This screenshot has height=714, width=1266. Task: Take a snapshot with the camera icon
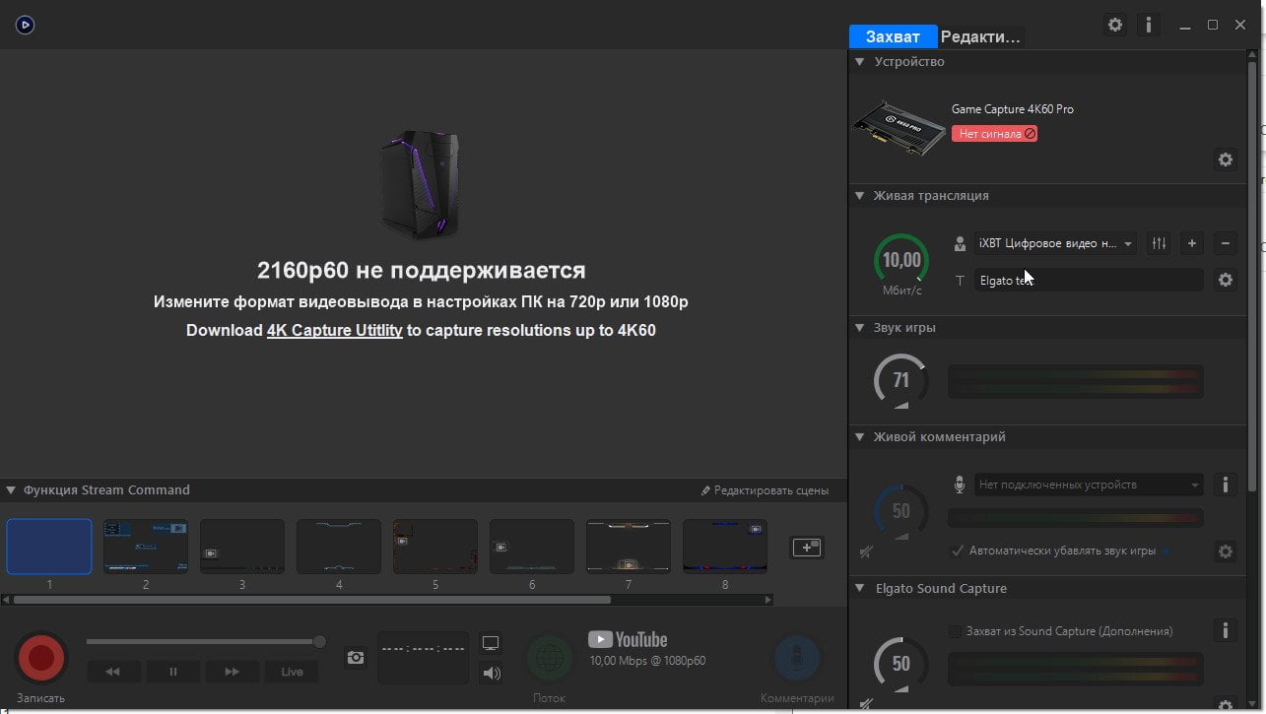pos(356,658)
